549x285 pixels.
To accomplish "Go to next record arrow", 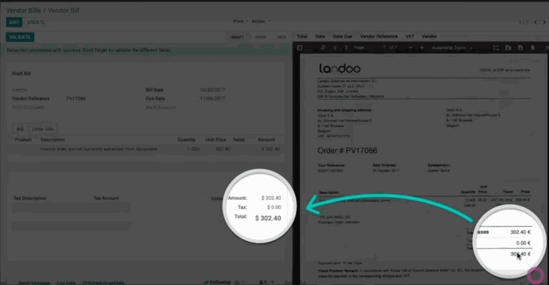I will (544, 22).
